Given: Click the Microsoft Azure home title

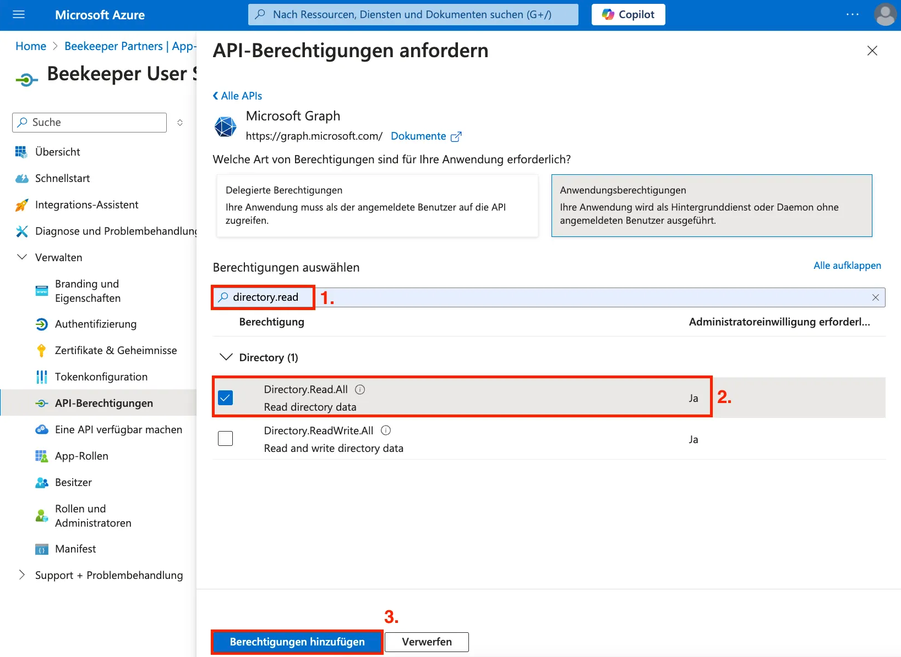Looking at the screenshot, I should [x=100, y=15].
